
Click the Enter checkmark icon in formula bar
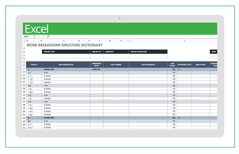[43, 37]
